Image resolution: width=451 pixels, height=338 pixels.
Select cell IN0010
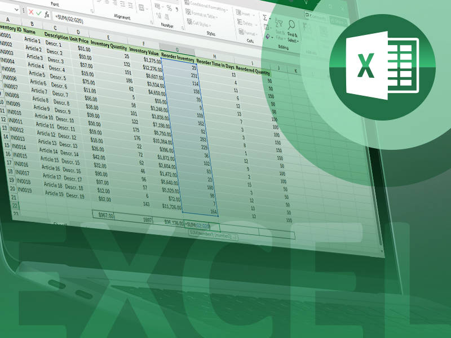coord(15,112)
